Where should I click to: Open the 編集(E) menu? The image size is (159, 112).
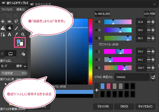click(21, 10)
